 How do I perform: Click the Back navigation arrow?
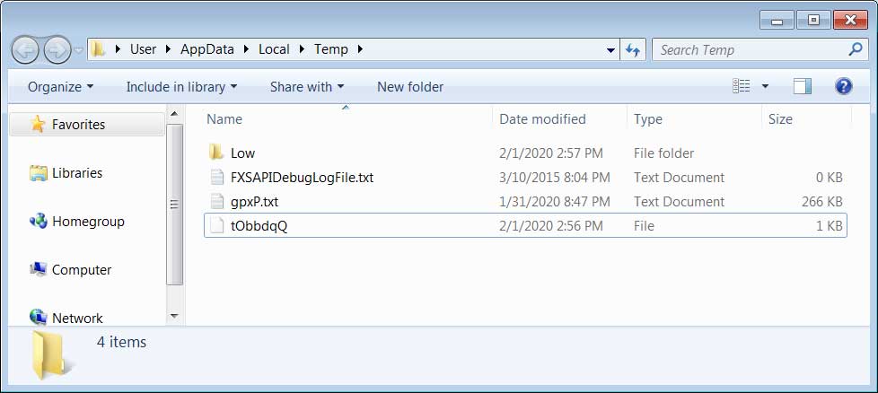25,48
